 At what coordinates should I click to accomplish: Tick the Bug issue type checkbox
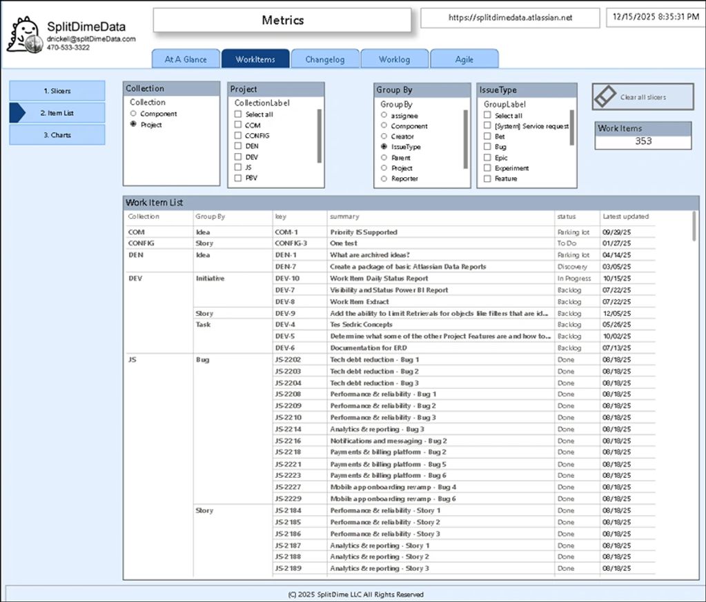coord(487,147)
